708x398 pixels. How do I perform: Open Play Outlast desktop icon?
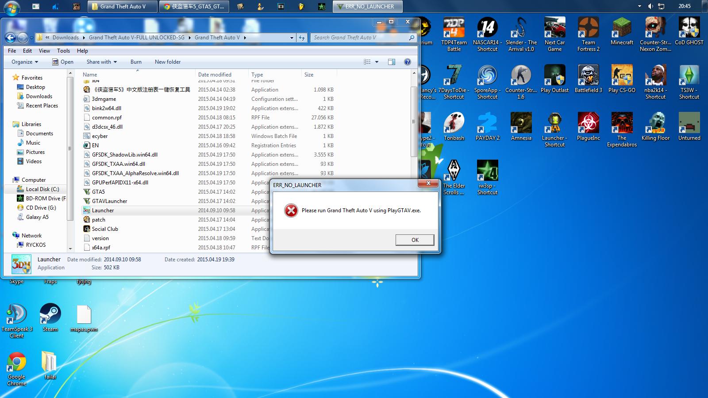(x=554, y=79)
